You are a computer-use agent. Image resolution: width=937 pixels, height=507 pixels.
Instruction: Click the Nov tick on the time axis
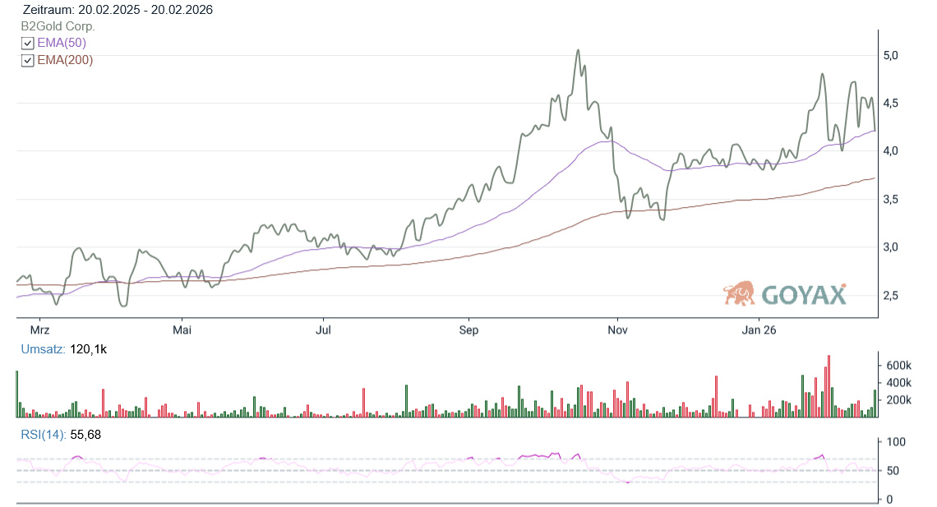tap(617, 330)
